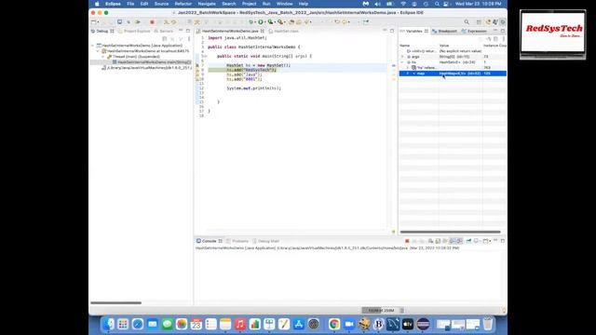The image size is (596, 335).
Task: Switch to Project Explorer tab
Action: [x=134, y=31]
